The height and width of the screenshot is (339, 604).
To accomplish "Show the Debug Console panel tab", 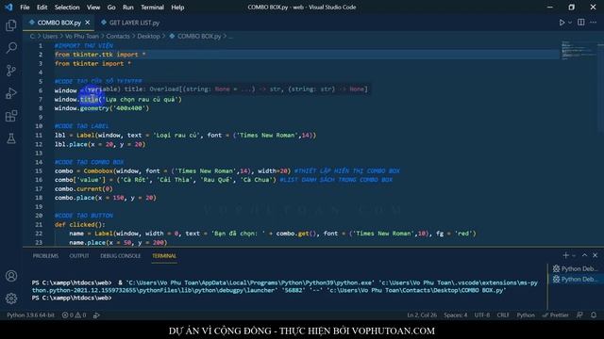I will (x=120, y=256).
